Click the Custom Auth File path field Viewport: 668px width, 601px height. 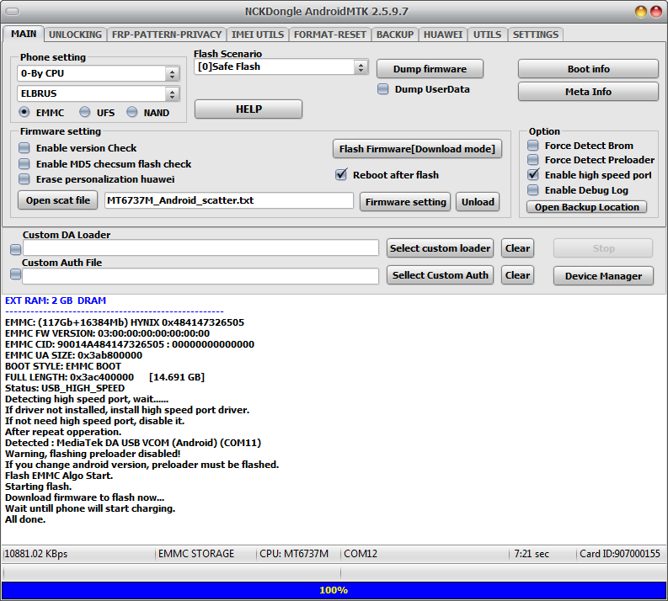[x=200, y=276]
